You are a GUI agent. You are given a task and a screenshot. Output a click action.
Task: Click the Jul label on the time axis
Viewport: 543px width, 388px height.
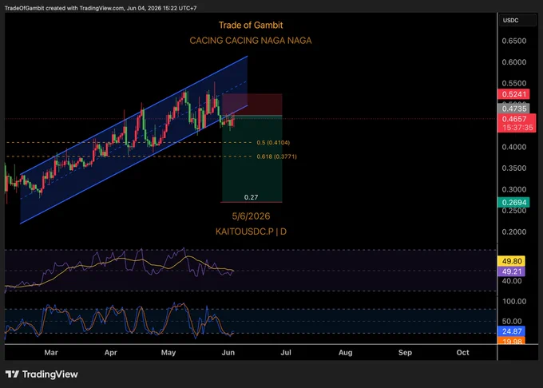286,352
